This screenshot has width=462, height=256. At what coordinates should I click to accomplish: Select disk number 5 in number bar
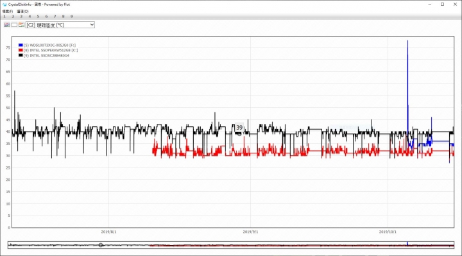[x=38, y=17]
